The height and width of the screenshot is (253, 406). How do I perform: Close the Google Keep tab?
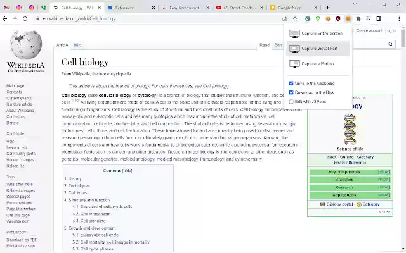pyautogui.click(x=315, y=8)
